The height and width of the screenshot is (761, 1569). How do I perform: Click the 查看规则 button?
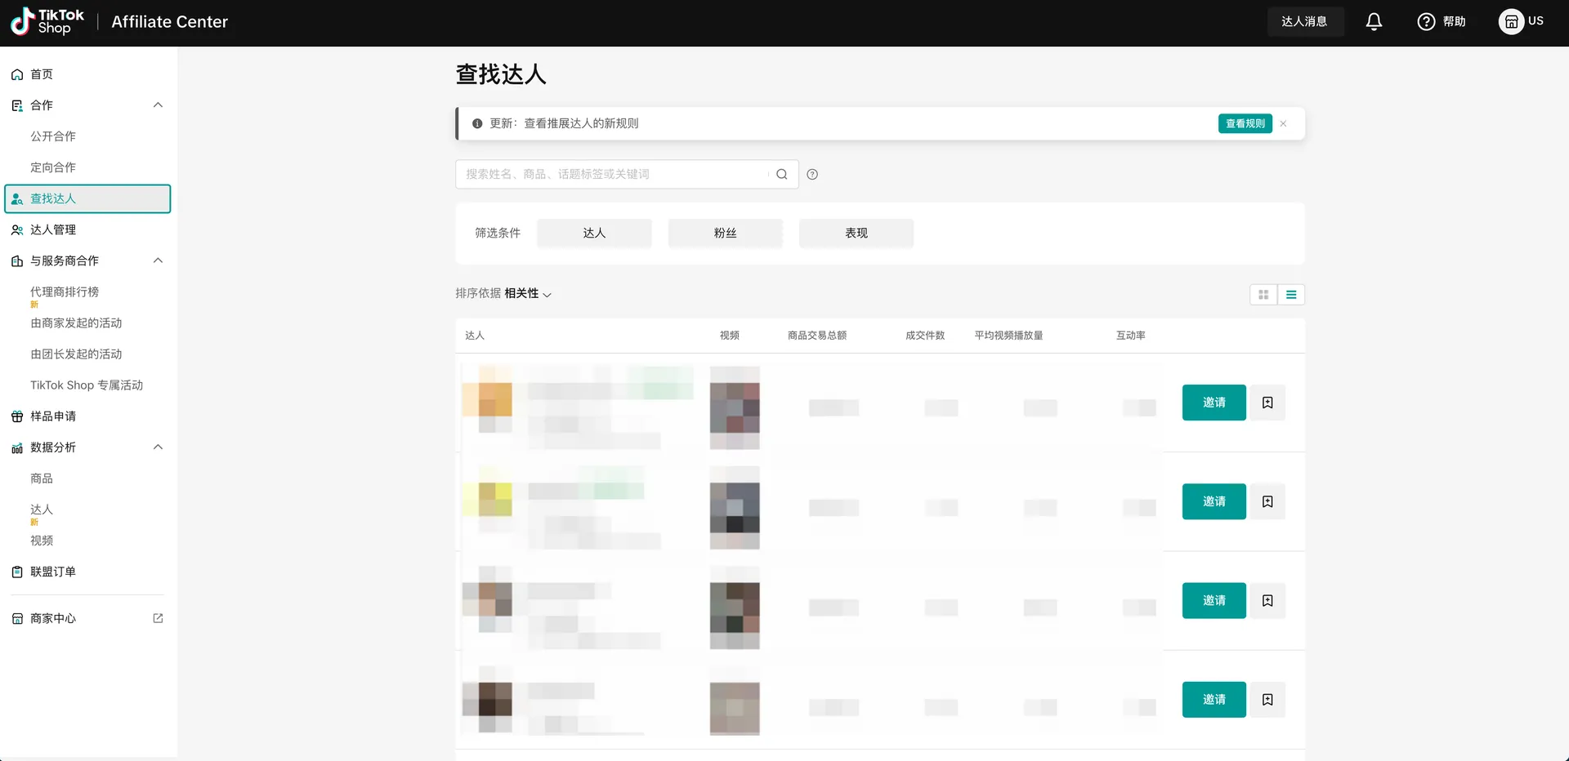(1245, 123)
